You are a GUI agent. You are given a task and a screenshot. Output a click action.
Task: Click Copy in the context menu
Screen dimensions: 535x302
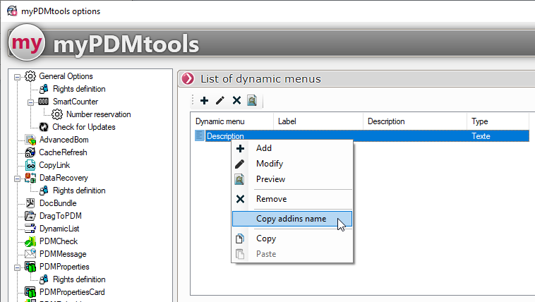pos(266,238)
